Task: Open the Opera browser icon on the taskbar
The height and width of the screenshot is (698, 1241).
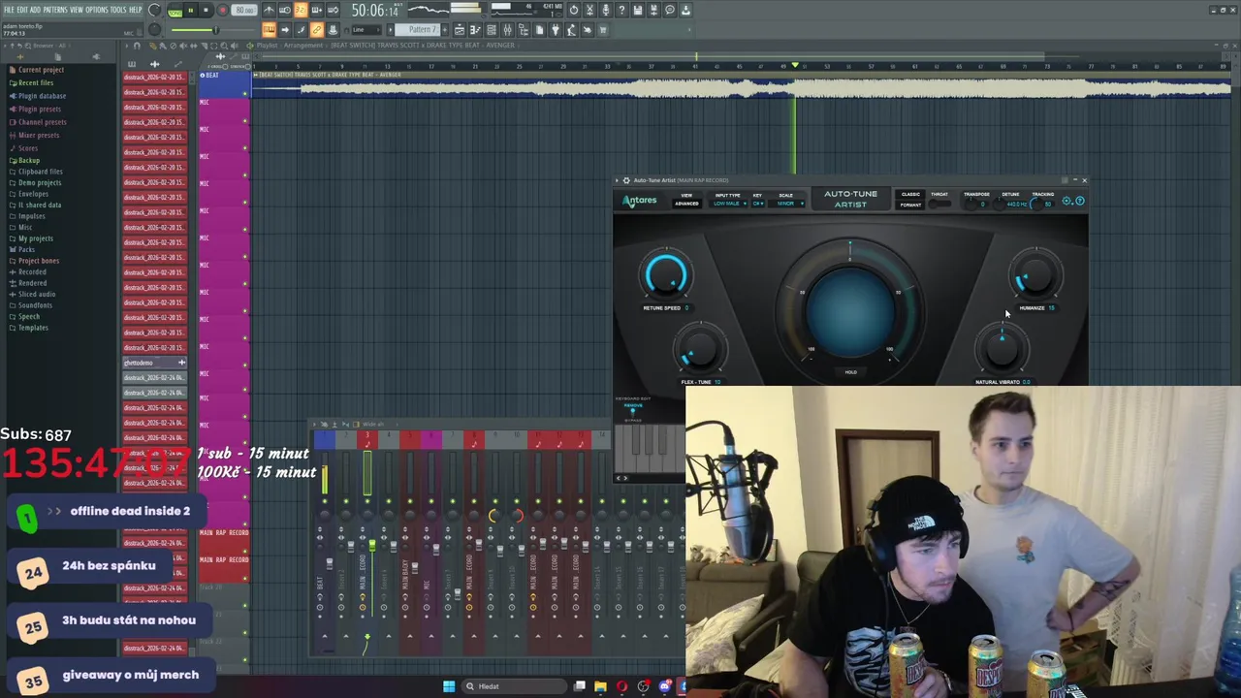Action: [x=621, y=686]
